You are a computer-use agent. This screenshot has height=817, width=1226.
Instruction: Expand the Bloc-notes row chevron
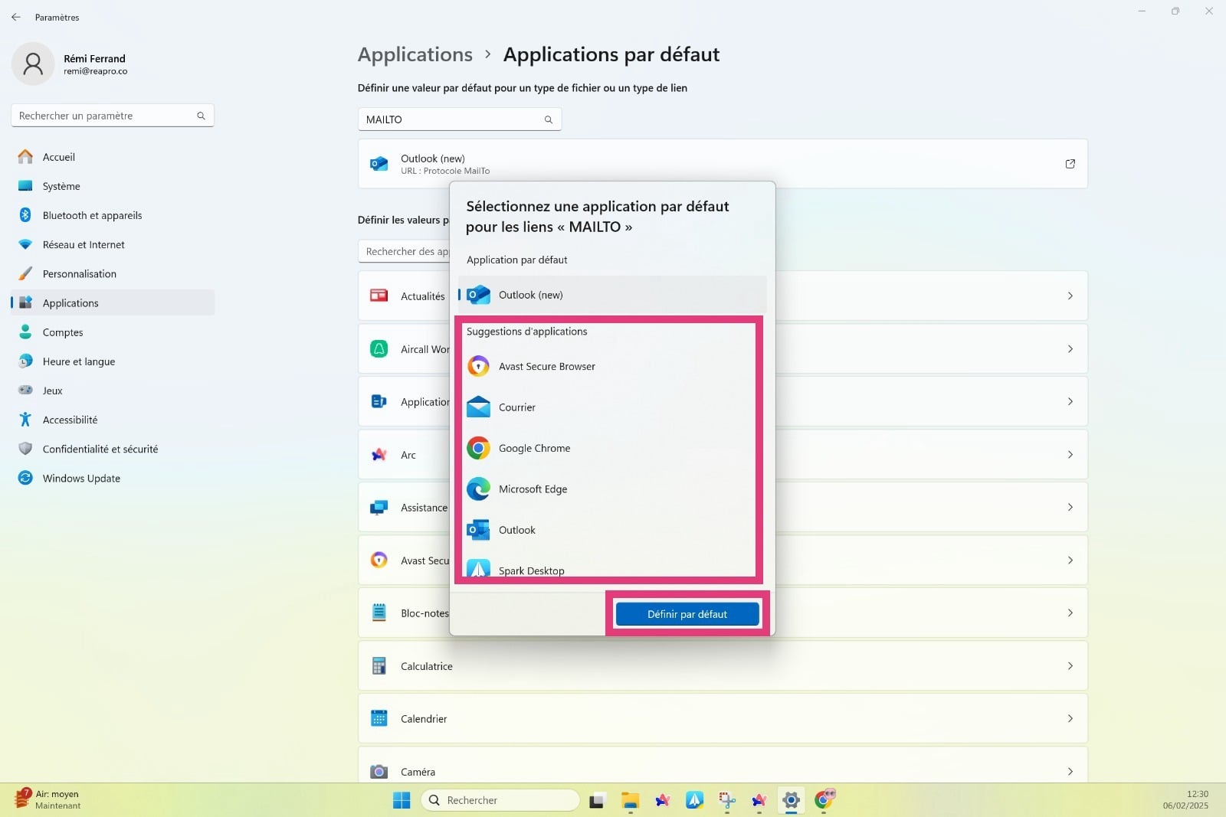tap(1070, 613)
